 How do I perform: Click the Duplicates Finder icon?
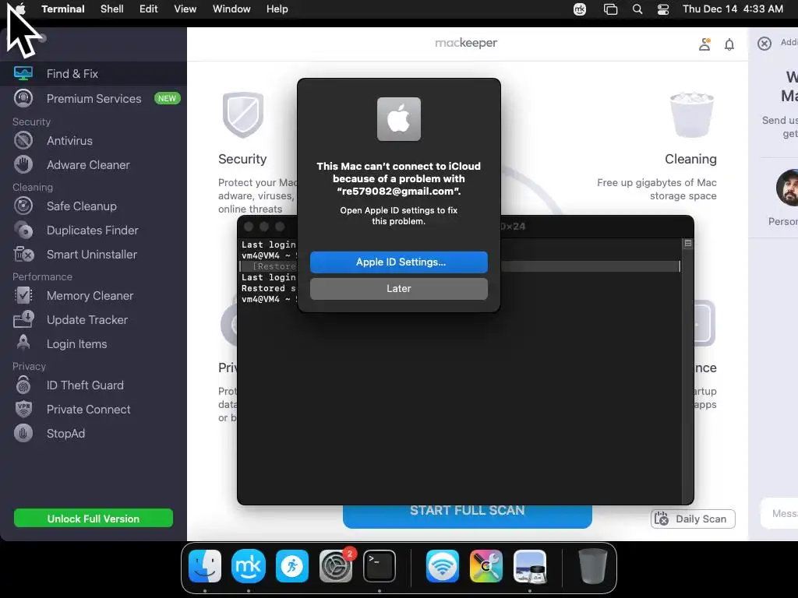click(x=23, y=230)
